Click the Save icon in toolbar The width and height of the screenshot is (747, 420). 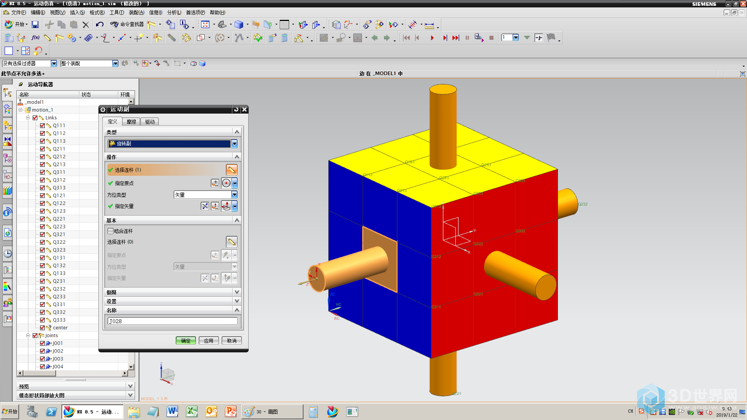coord(35,24)
